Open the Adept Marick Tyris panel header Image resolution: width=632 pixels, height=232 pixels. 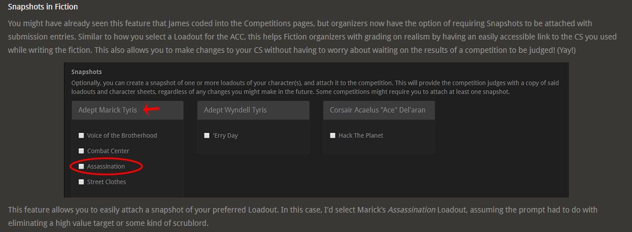pos(107,110)
